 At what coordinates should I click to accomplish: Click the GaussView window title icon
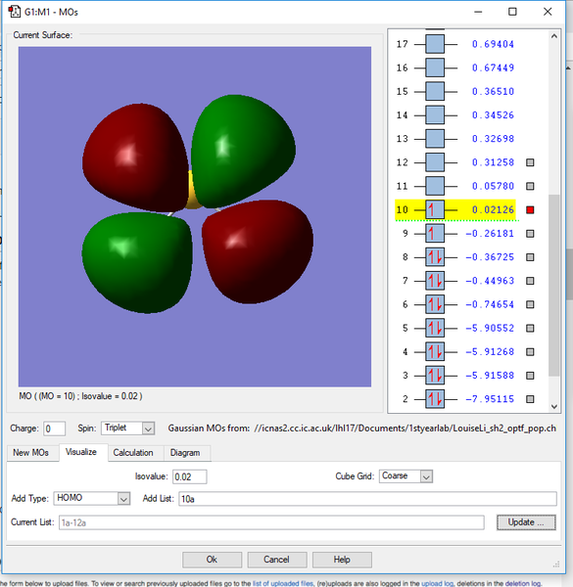(x=15, y=12)
